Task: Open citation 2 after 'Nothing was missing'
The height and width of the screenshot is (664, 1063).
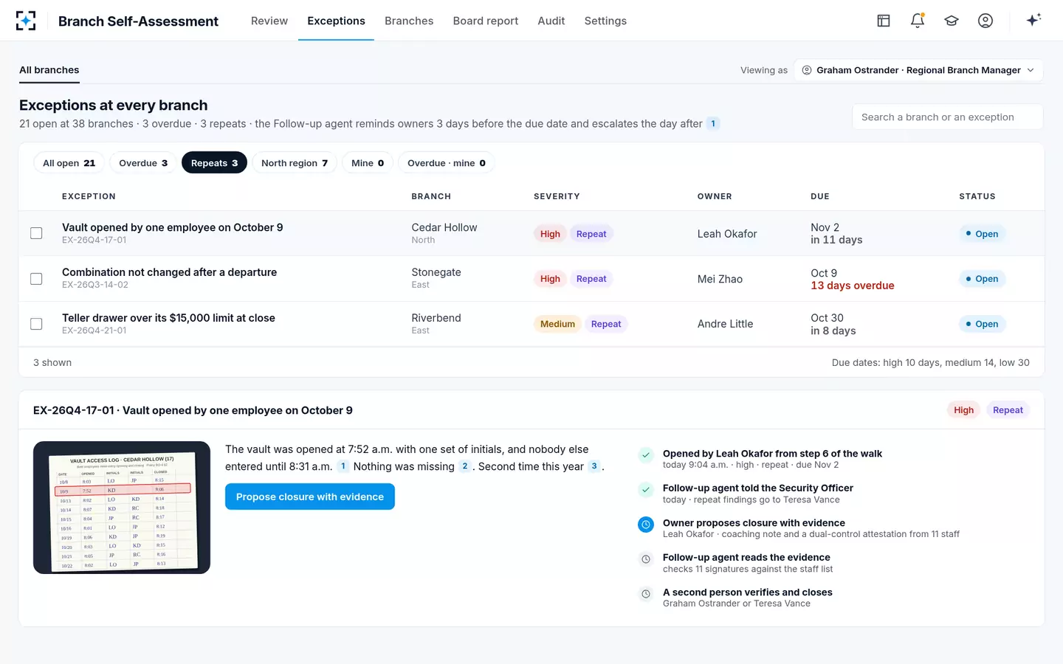Action: pos(465,466)
